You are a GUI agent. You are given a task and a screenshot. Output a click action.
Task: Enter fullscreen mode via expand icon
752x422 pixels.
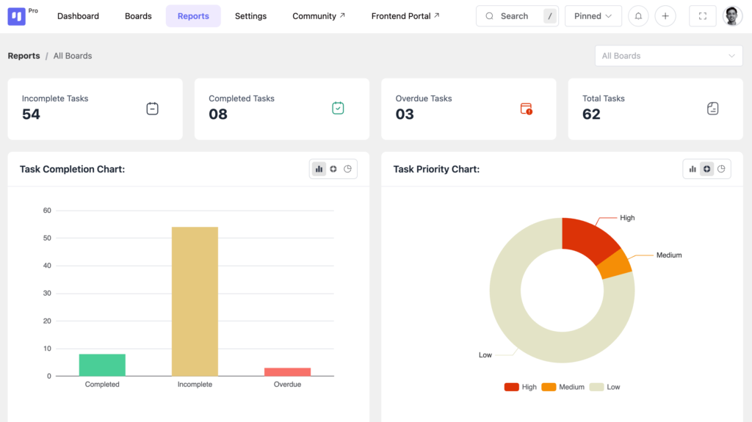[x=703, y=16]
